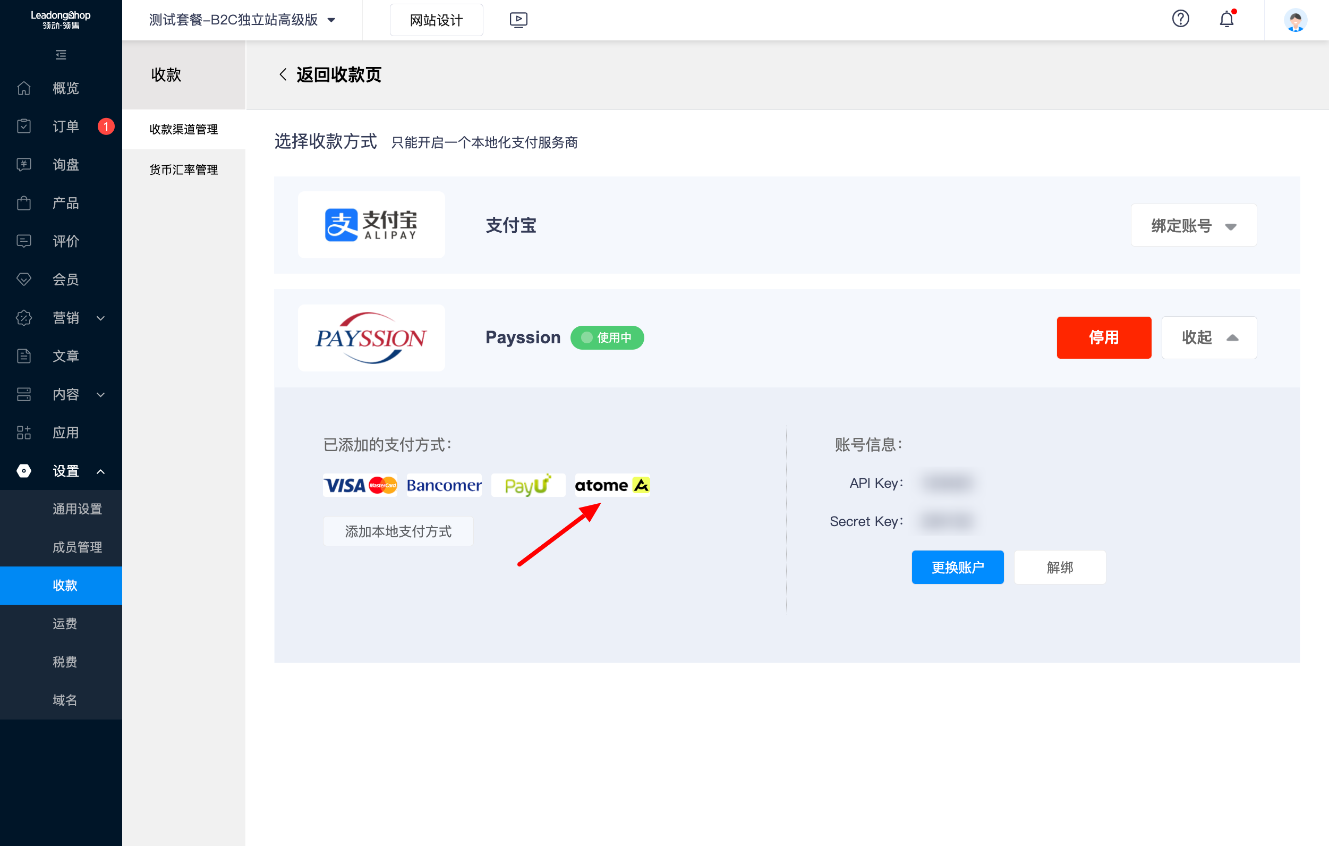Click the preview play screen icon
Viewport: 1329px width, 846px height.
[x=518, y=20]
